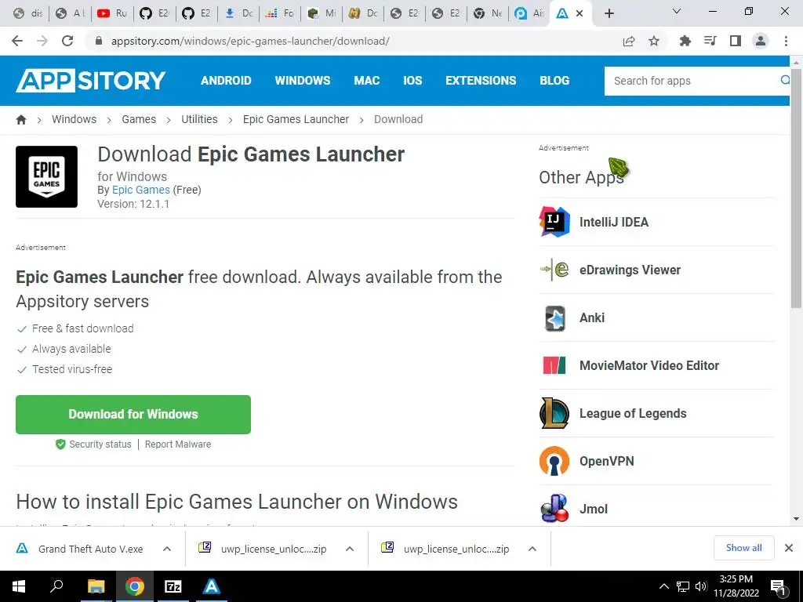Go to Games breadcrumb link
This screenshot has width=803, height=602.
click(139, 119)
